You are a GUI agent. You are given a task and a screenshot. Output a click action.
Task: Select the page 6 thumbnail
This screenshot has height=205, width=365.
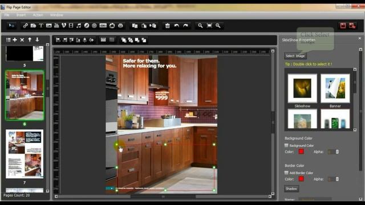[x=25, y=95]
